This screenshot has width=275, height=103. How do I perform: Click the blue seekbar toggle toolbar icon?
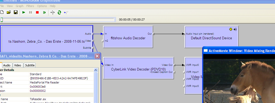tap(66, 12)
